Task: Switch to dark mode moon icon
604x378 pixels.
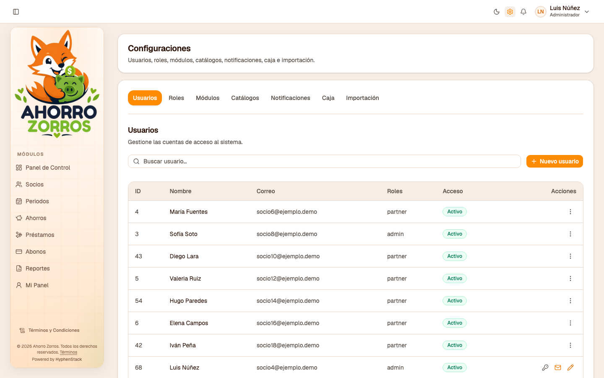Action: tap(497, 12)
